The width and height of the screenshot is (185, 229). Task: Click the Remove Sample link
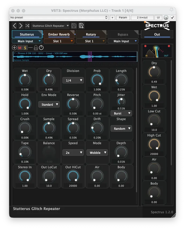click(x=21, y=60)
